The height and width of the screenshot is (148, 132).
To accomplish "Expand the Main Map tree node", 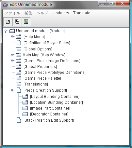I will [x=12, y=55].
